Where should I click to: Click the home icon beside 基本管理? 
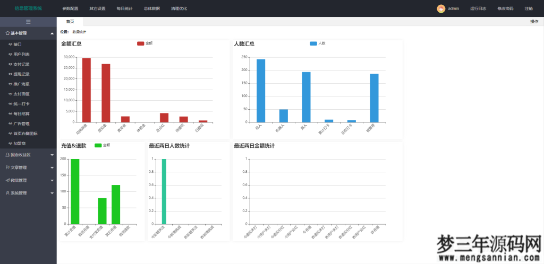pyautogui.click(x=7, y=33)
